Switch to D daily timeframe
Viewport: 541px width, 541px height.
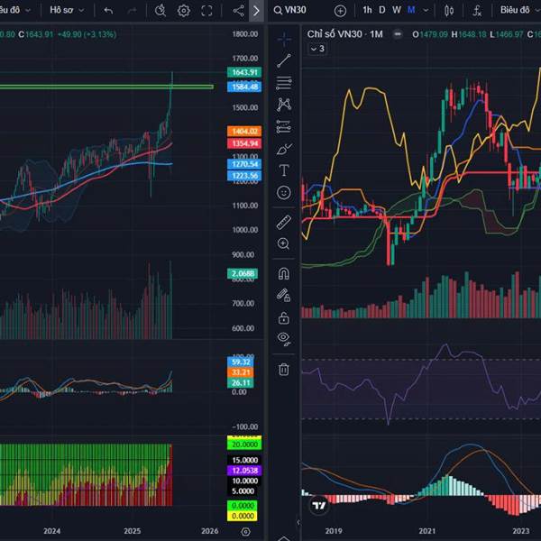click(x=382, y=10)
